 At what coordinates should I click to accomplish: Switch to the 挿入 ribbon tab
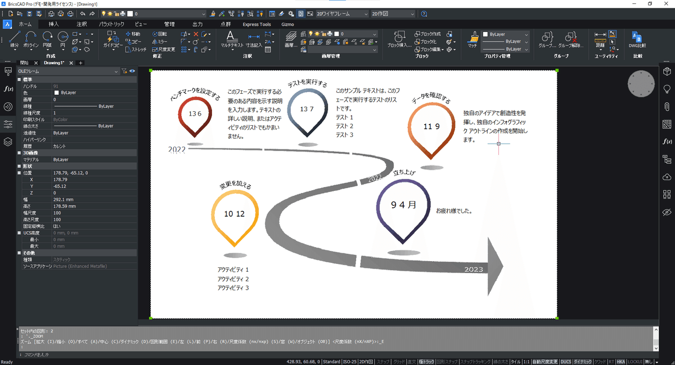point(53,24)
